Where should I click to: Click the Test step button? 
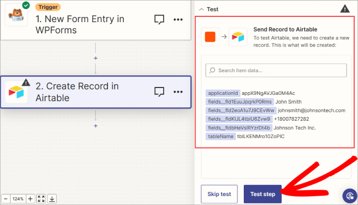pos(263,194)
